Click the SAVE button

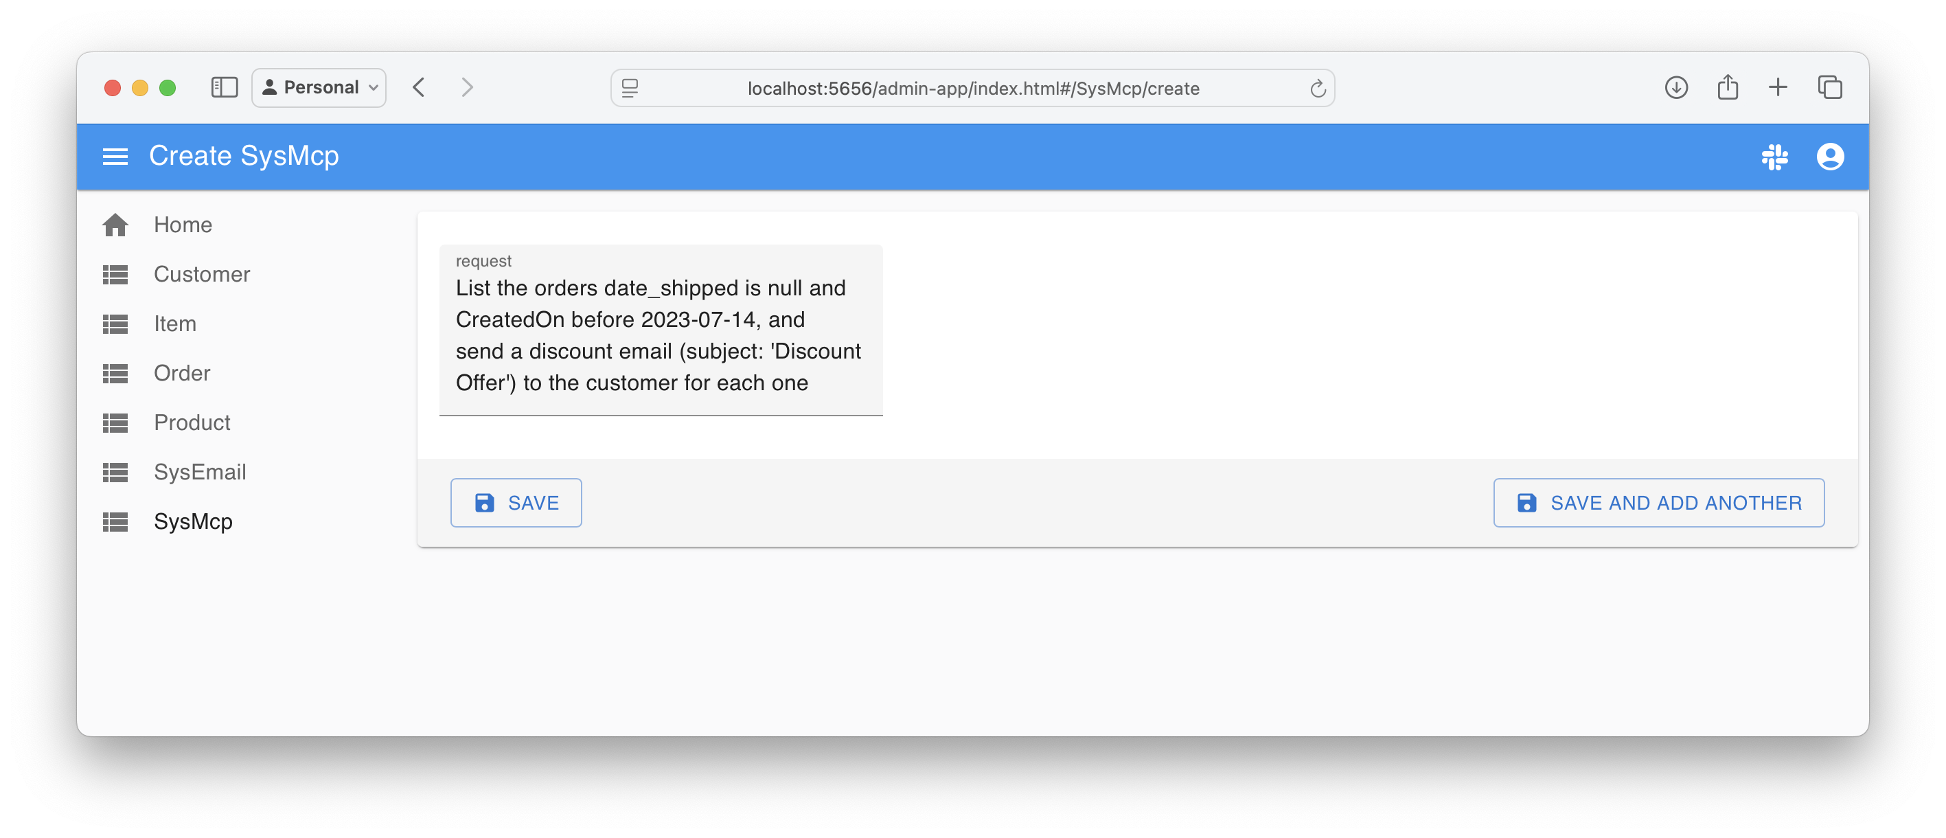[x=516, y=503]
